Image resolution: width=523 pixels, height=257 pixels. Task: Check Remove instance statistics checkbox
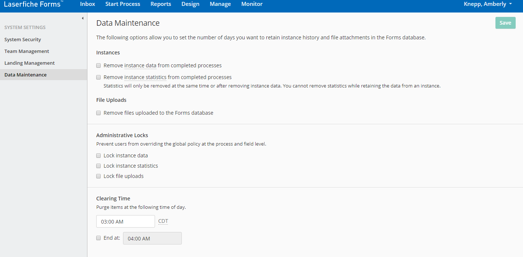[x=98, y=77]
